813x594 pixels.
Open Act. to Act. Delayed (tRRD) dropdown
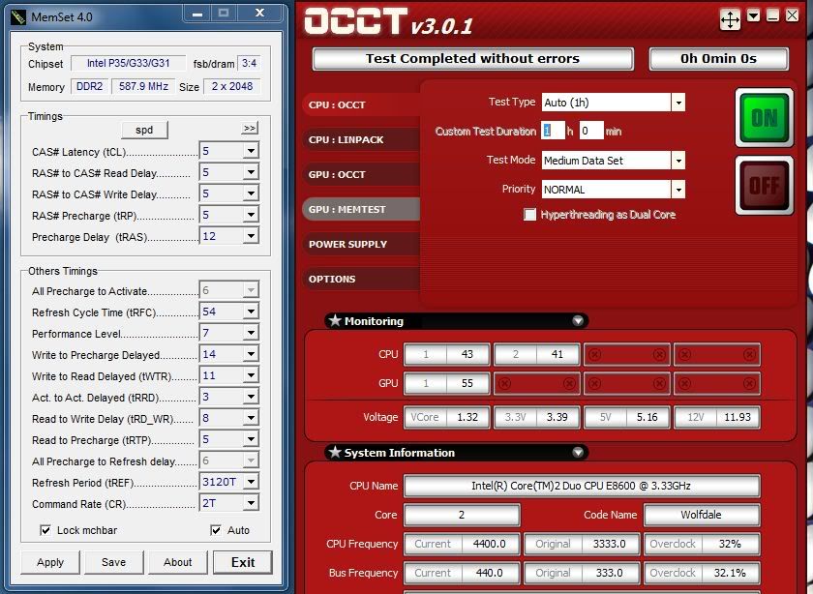251,397
